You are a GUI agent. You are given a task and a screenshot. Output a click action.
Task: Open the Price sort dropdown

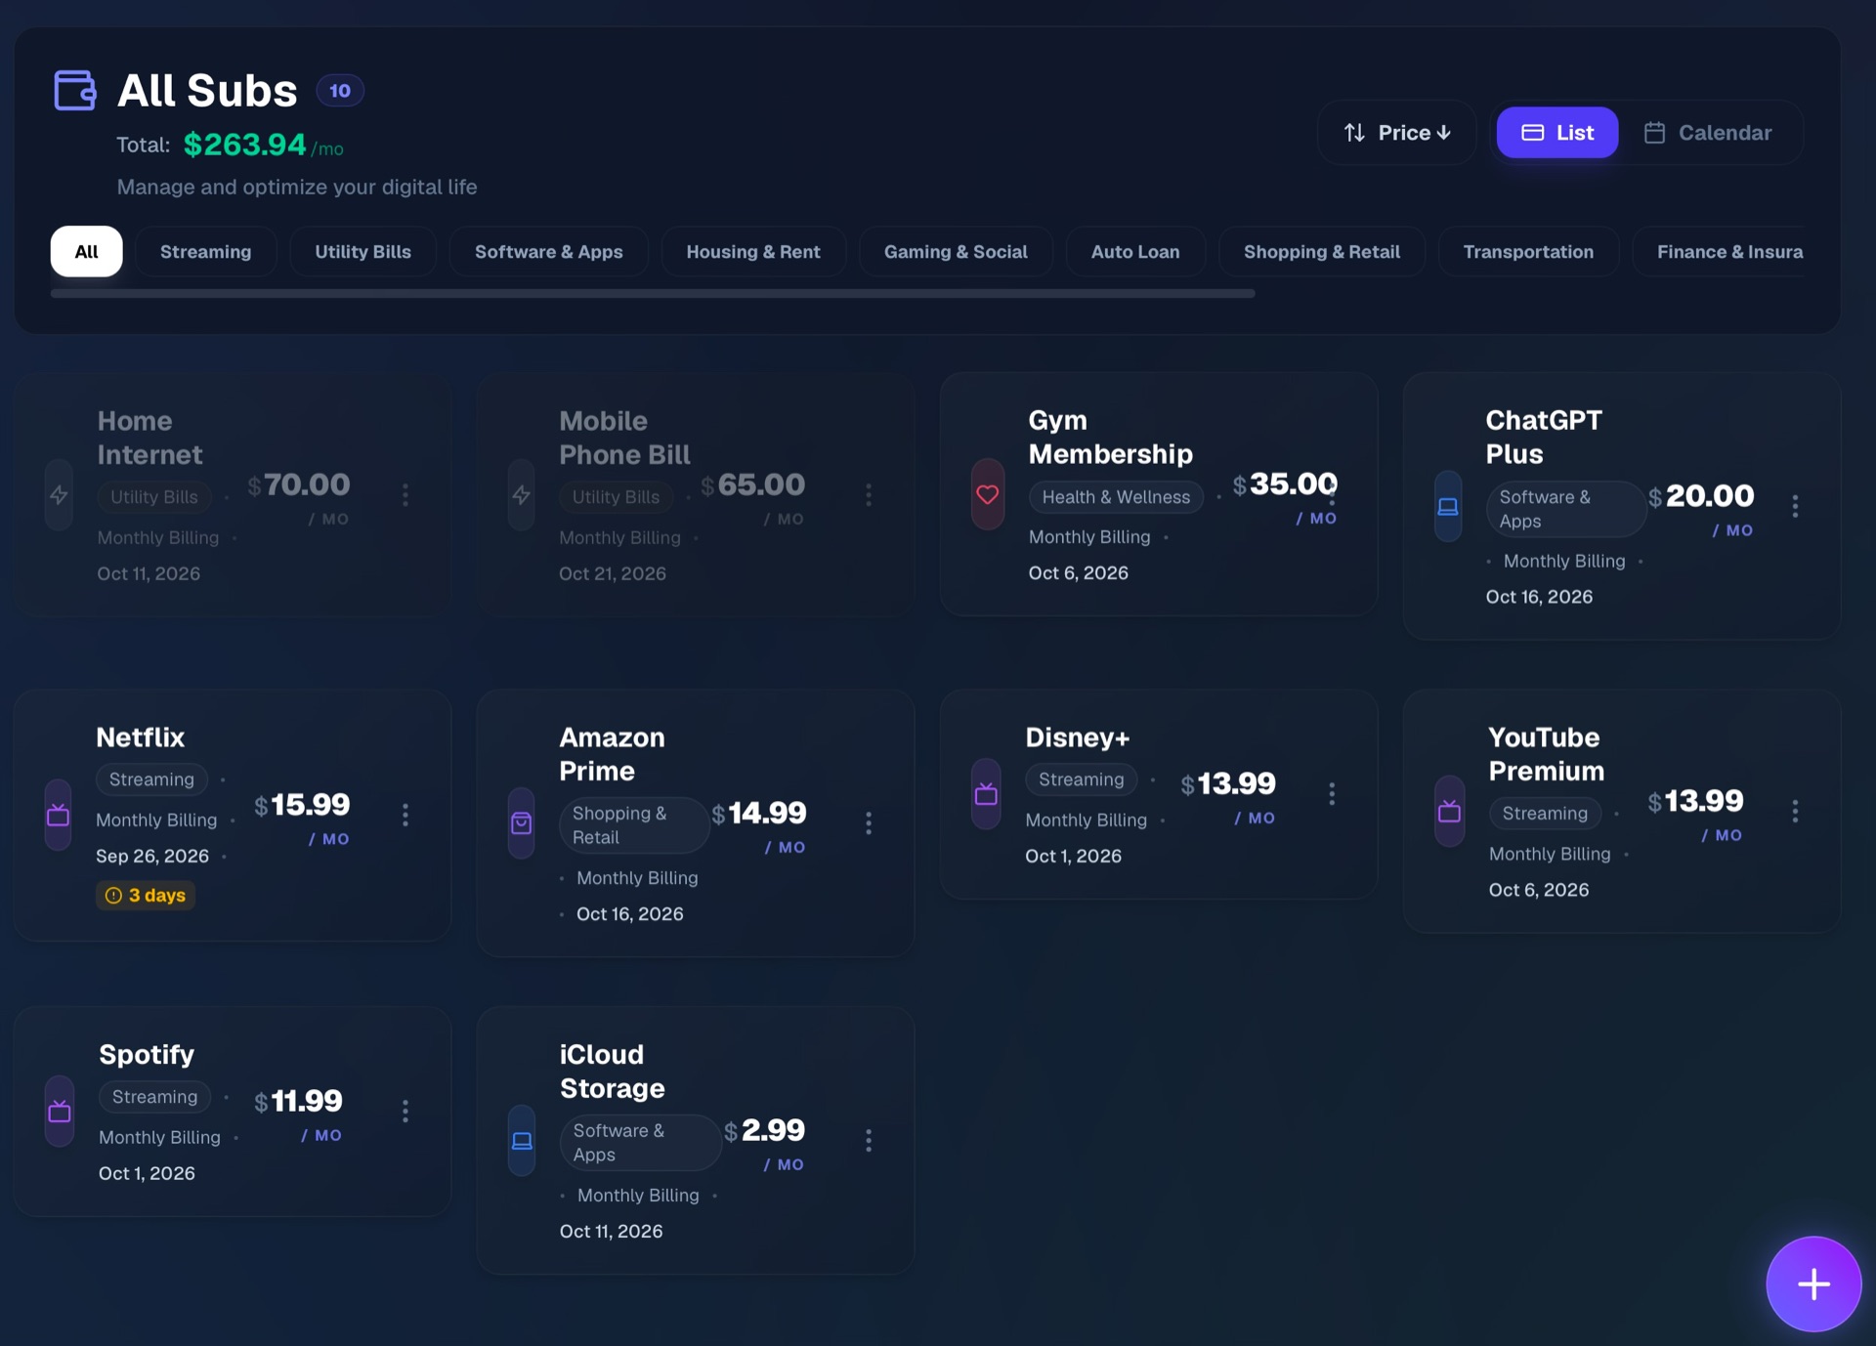1397,133
